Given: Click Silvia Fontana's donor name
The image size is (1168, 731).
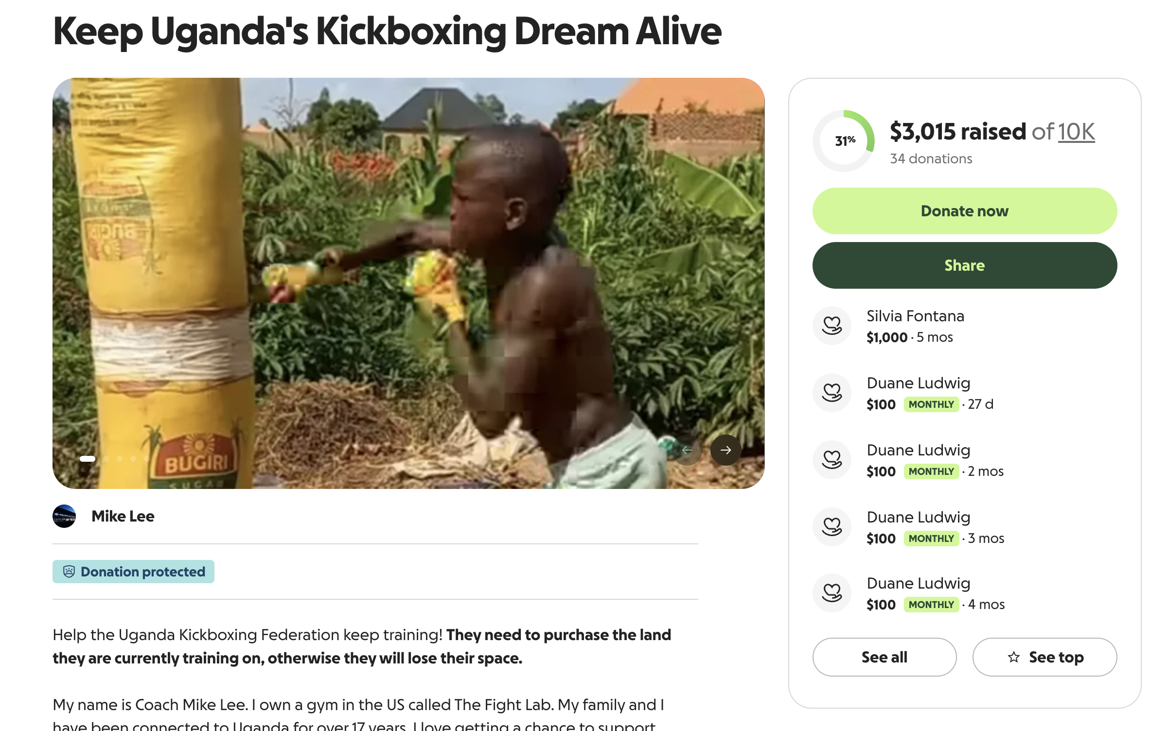Looking at the screenshot, I should point(915,316).
